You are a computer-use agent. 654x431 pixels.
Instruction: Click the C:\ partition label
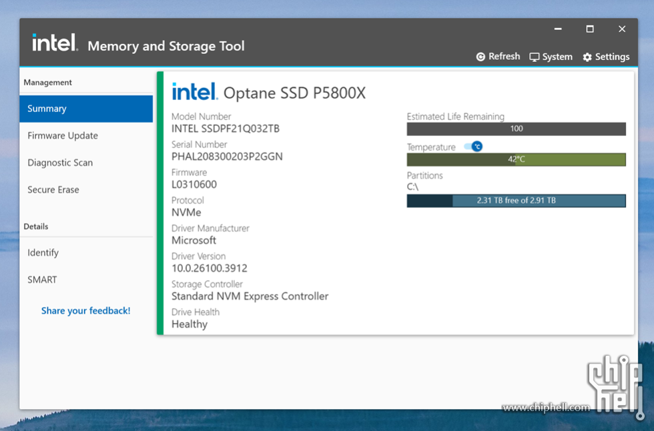pos(412,187)
